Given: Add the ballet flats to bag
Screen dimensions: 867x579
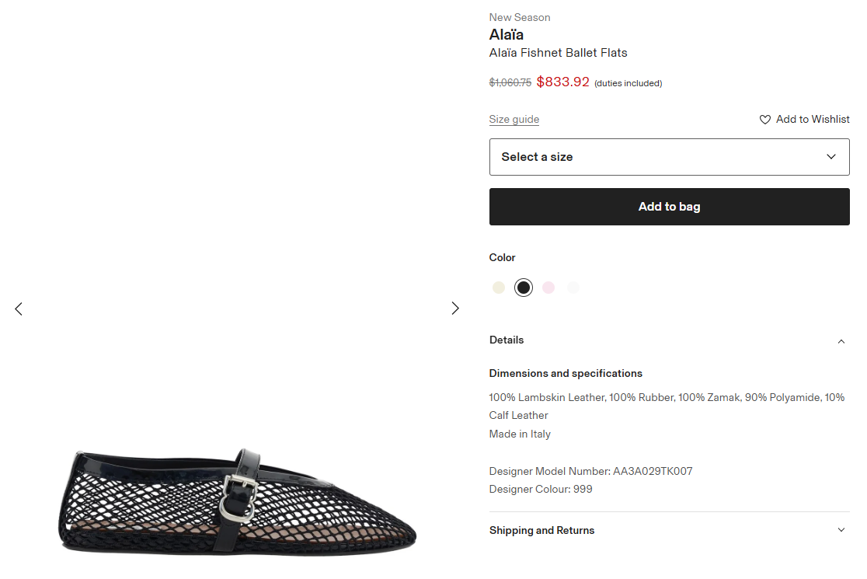Looking at the screenshot, I should [x=669, y=207].
